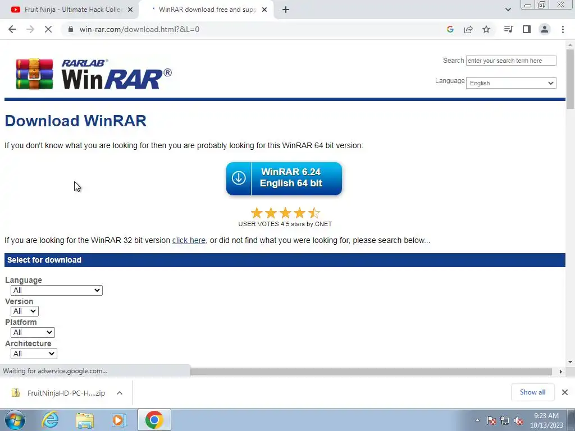The image size is (575, 431).
Task: Launch Internet Explorer from taskbar
Action: 50,420
